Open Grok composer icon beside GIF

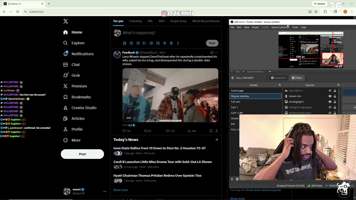point(138,43)
